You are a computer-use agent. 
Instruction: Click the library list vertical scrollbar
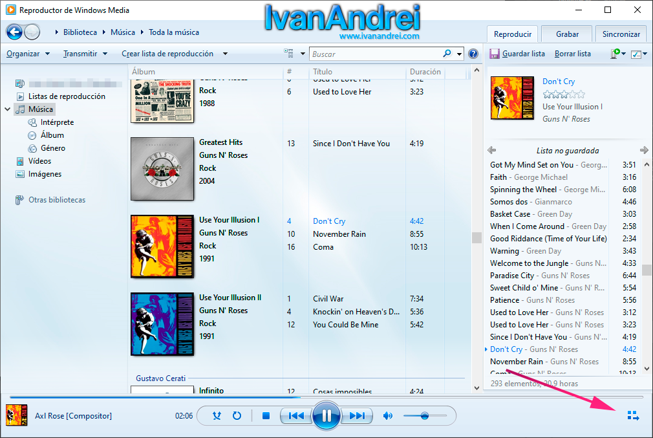point(477,237)
